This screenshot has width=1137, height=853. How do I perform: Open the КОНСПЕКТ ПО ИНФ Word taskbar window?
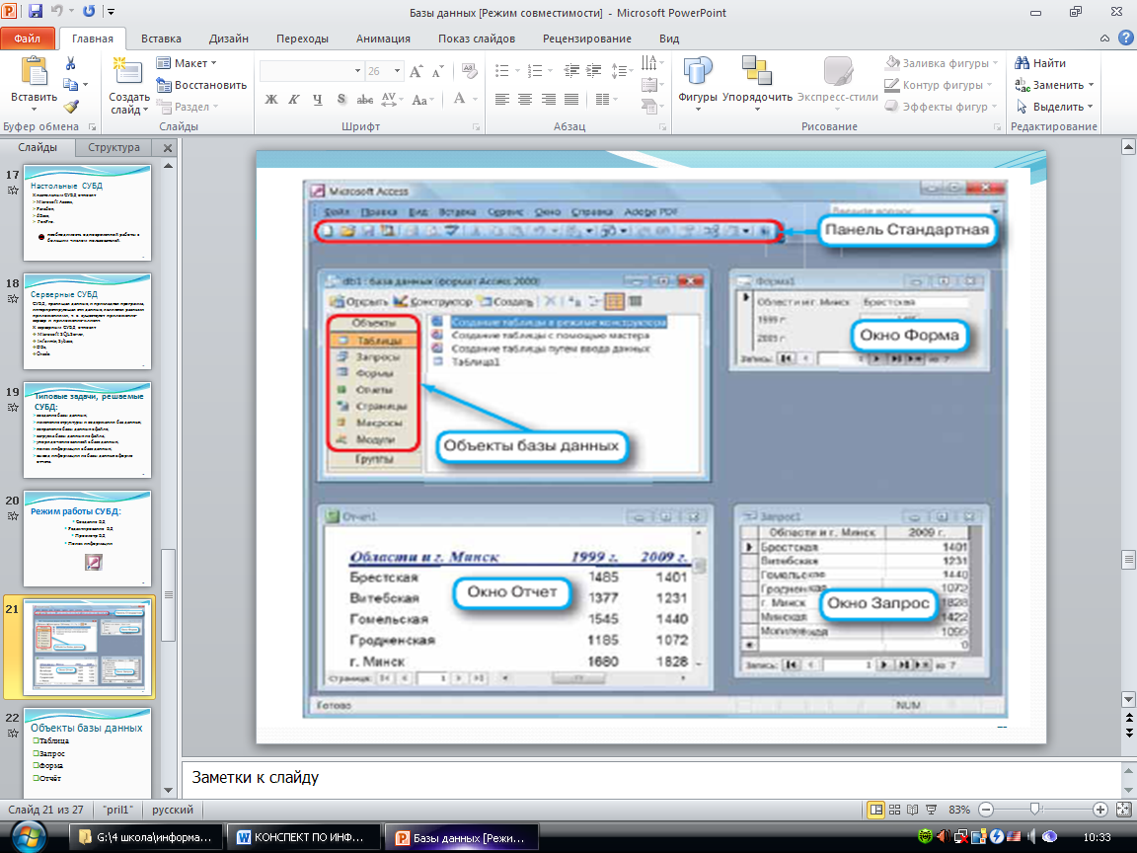tap(303, 837)
